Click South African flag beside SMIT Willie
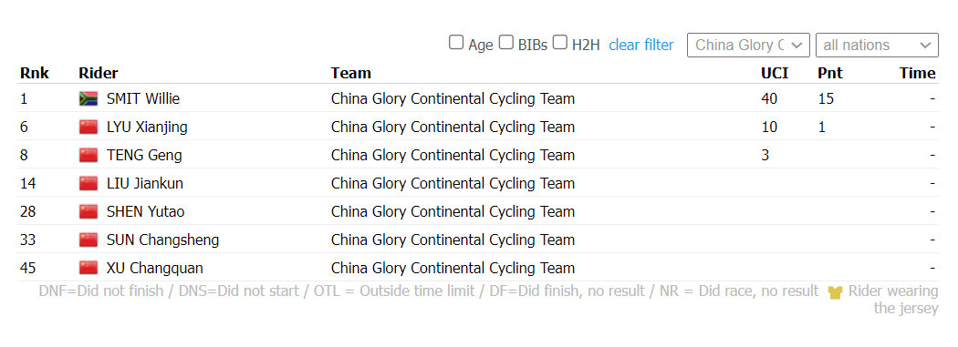 (x=89, y=98)
